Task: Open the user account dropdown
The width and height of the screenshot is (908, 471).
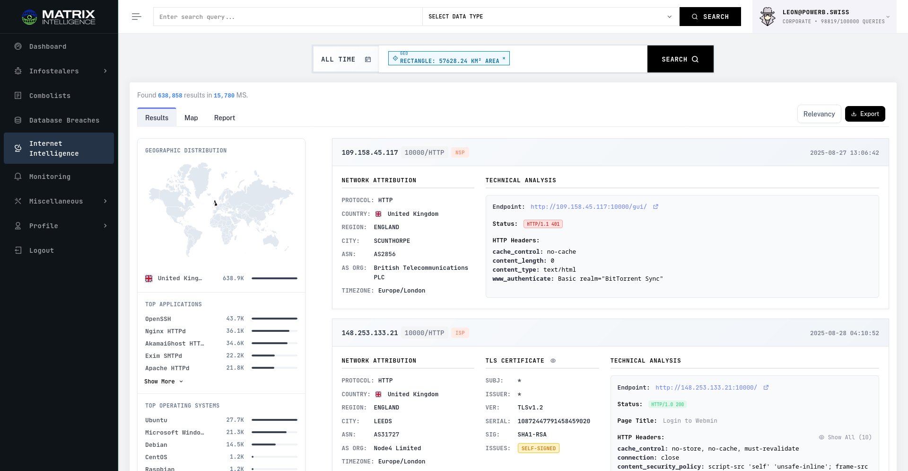Action: [x=888, y=17]
